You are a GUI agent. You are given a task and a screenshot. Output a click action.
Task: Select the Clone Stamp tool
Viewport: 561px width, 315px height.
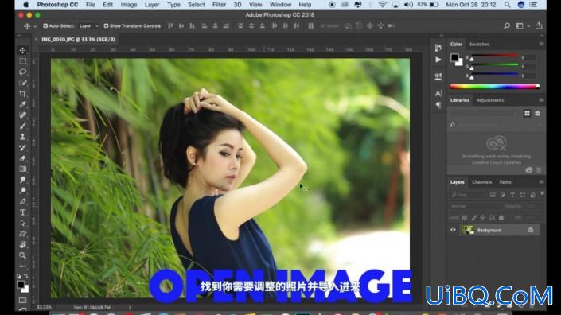(x=22, y=137)
